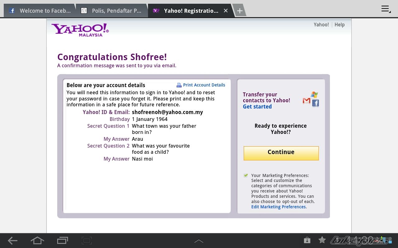The width and height of the screenshot is (398, 248).
Task: Close the Yahoo! Registration tab
Action: coord(226,11)
